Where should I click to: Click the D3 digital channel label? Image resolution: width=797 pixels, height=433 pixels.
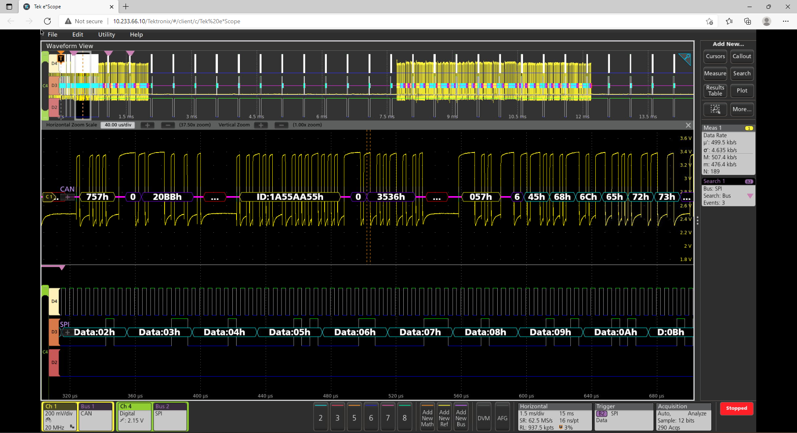(54, 332)
